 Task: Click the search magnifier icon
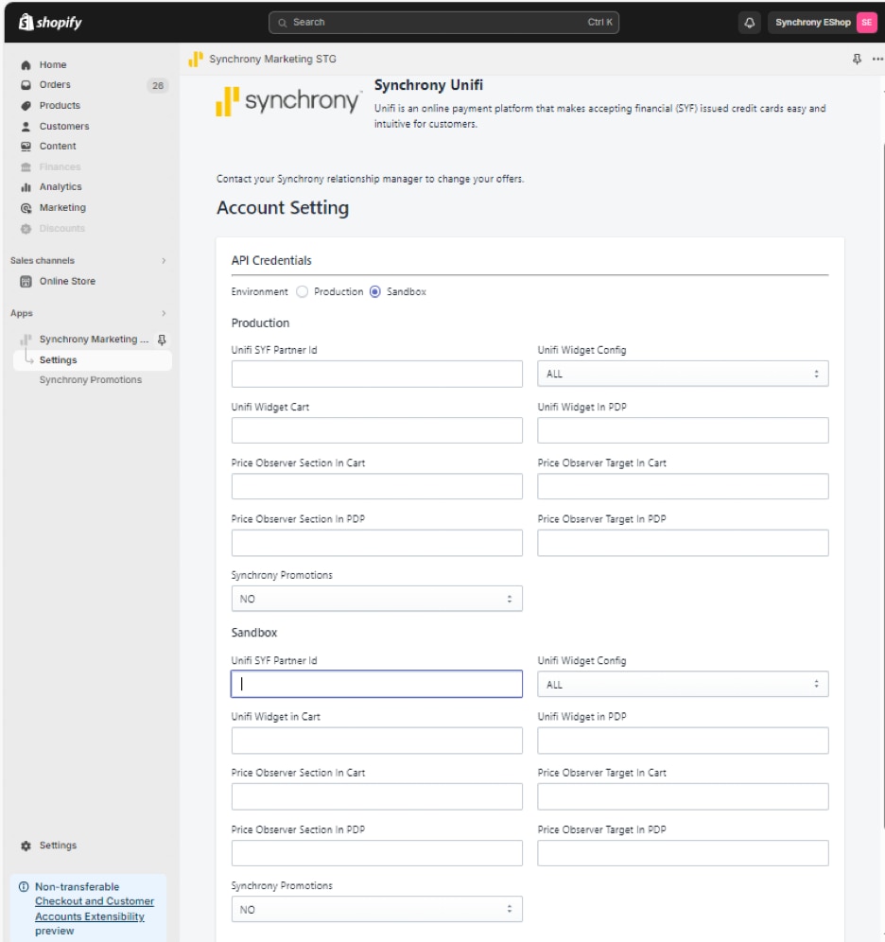[282, 23]
